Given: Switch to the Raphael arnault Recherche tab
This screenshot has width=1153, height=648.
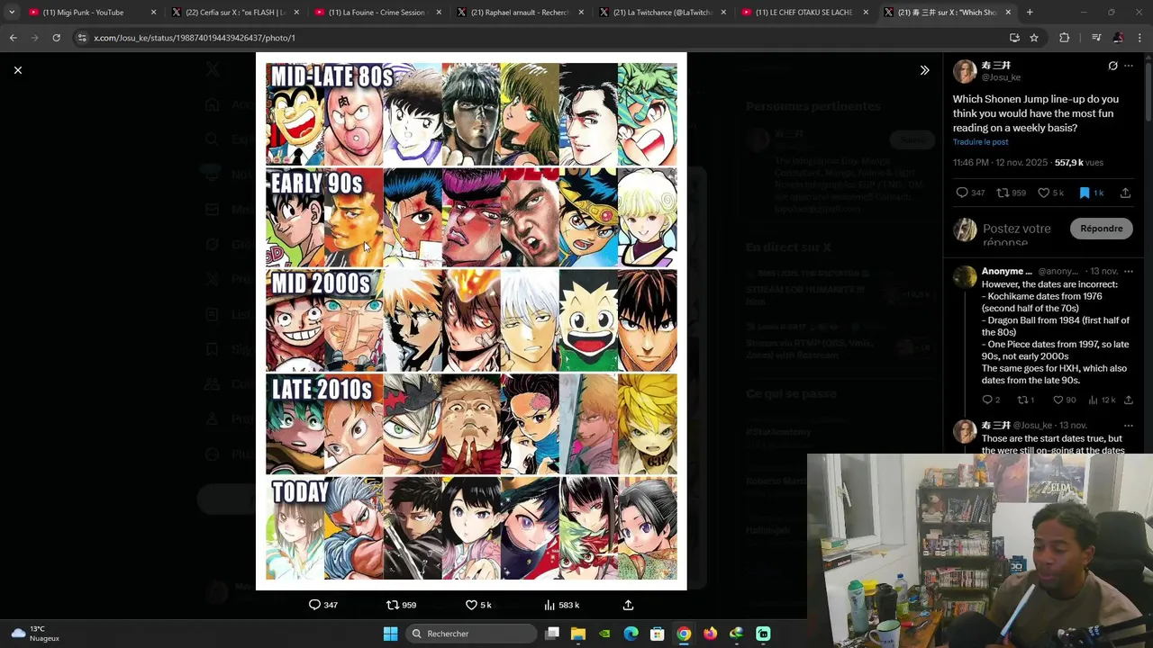Looking at the screenshot, I should pos(519,13).
